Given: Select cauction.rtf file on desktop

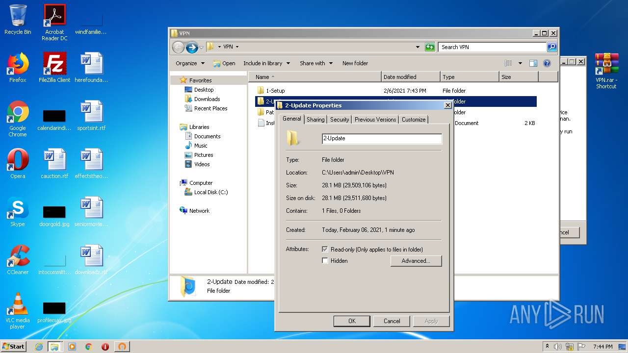Looking at the screenshot, I should 54,164.
